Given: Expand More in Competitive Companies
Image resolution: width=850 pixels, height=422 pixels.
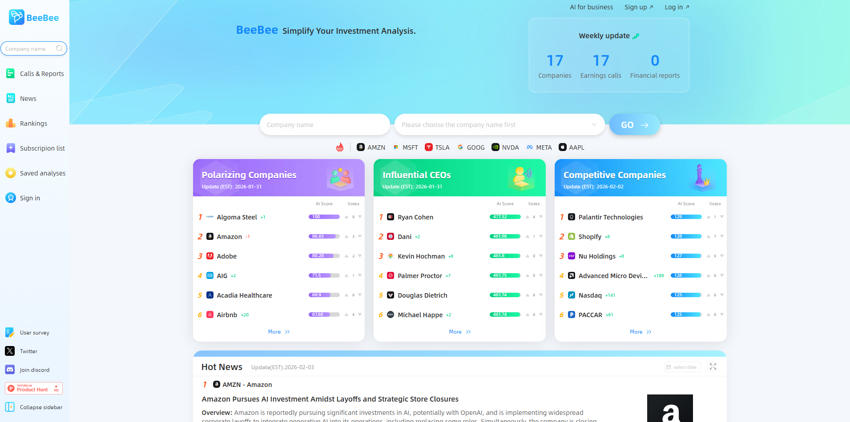Looking at the screenshot, I should 641,332.
